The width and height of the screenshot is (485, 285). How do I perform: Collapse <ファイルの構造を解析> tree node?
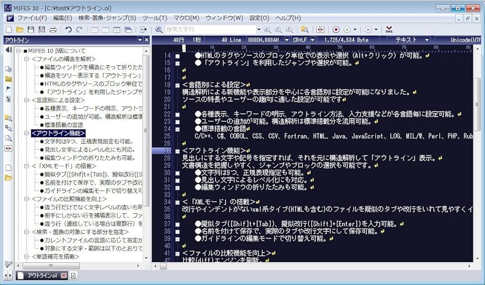(27, 59)
